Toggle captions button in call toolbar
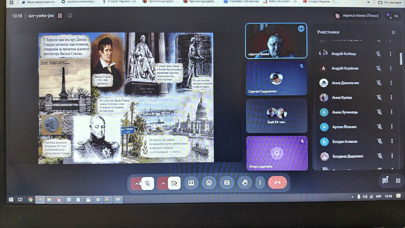 (x=227, y=183)
